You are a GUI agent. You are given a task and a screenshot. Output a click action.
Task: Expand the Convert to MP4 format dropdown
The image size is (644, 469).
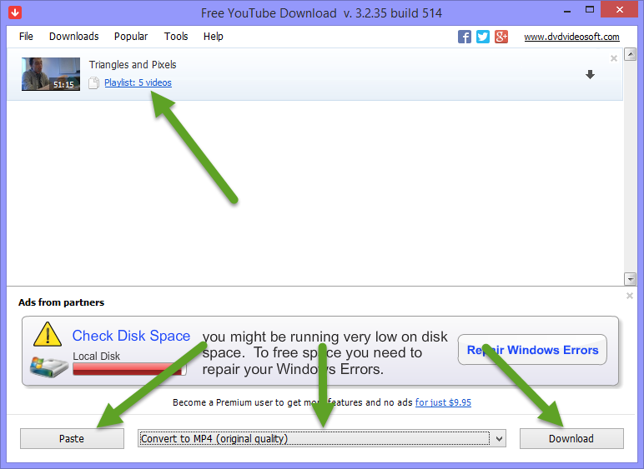[x=499, y=439]
